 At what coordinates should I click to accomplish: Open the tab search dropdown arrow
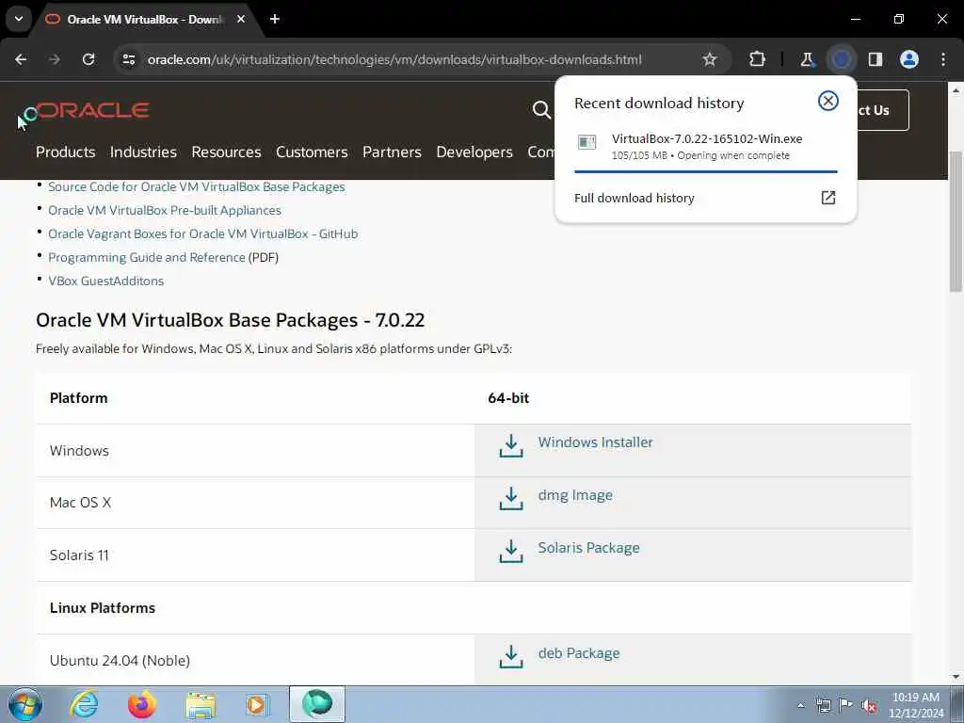19,19
